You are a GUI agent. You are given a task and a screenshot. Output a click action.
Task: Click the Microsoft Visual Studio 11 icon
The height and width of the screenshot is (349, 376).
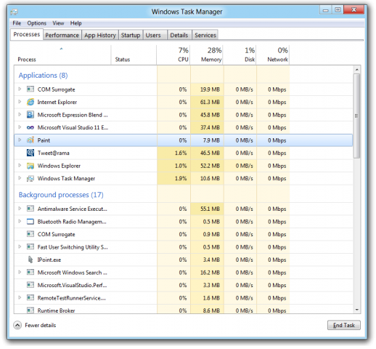[x=30, y=127]
